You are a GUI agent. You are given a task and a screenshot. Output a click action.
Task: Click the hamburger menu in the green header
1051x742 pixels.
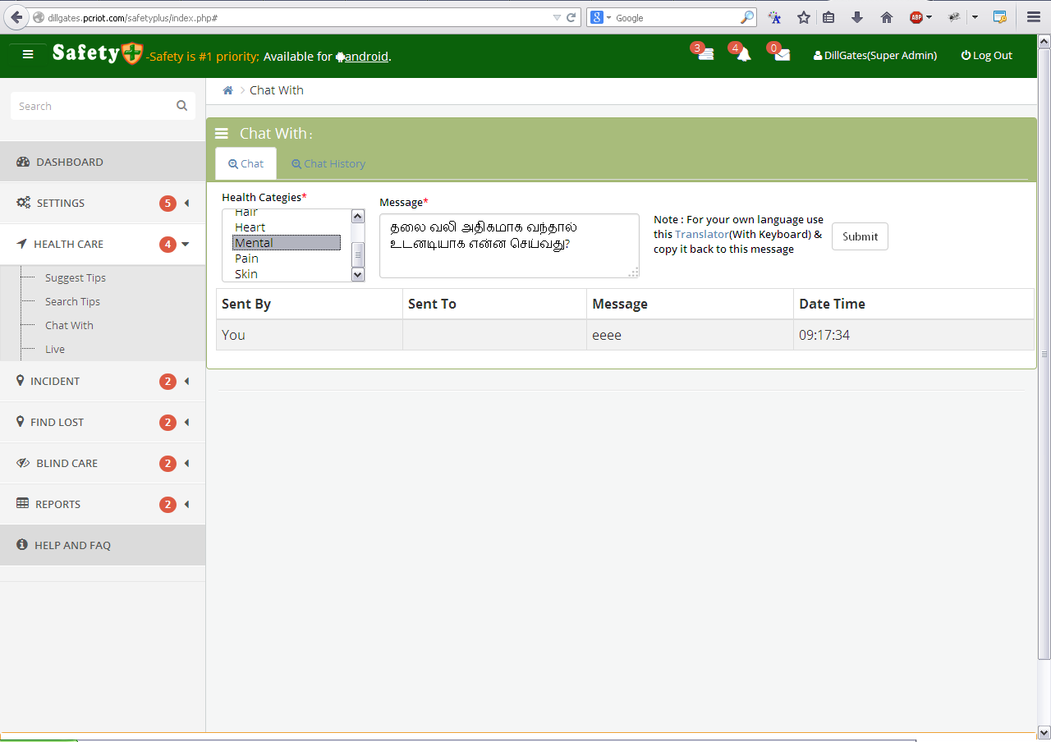(x=28, y=54)
